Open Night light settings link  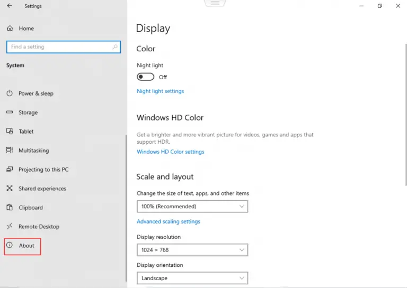tap(160, 91)
